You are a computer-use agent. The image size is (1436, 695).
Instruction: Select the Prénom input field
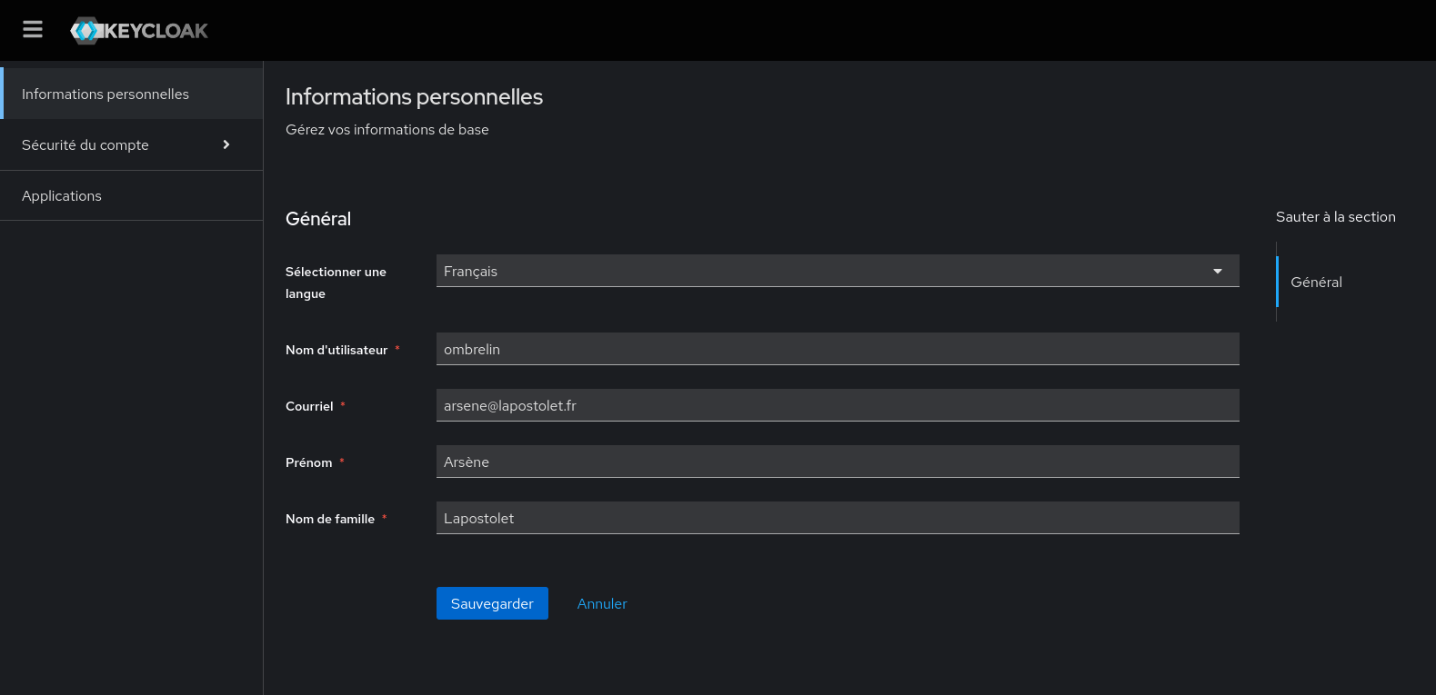(x=838, y=462)
